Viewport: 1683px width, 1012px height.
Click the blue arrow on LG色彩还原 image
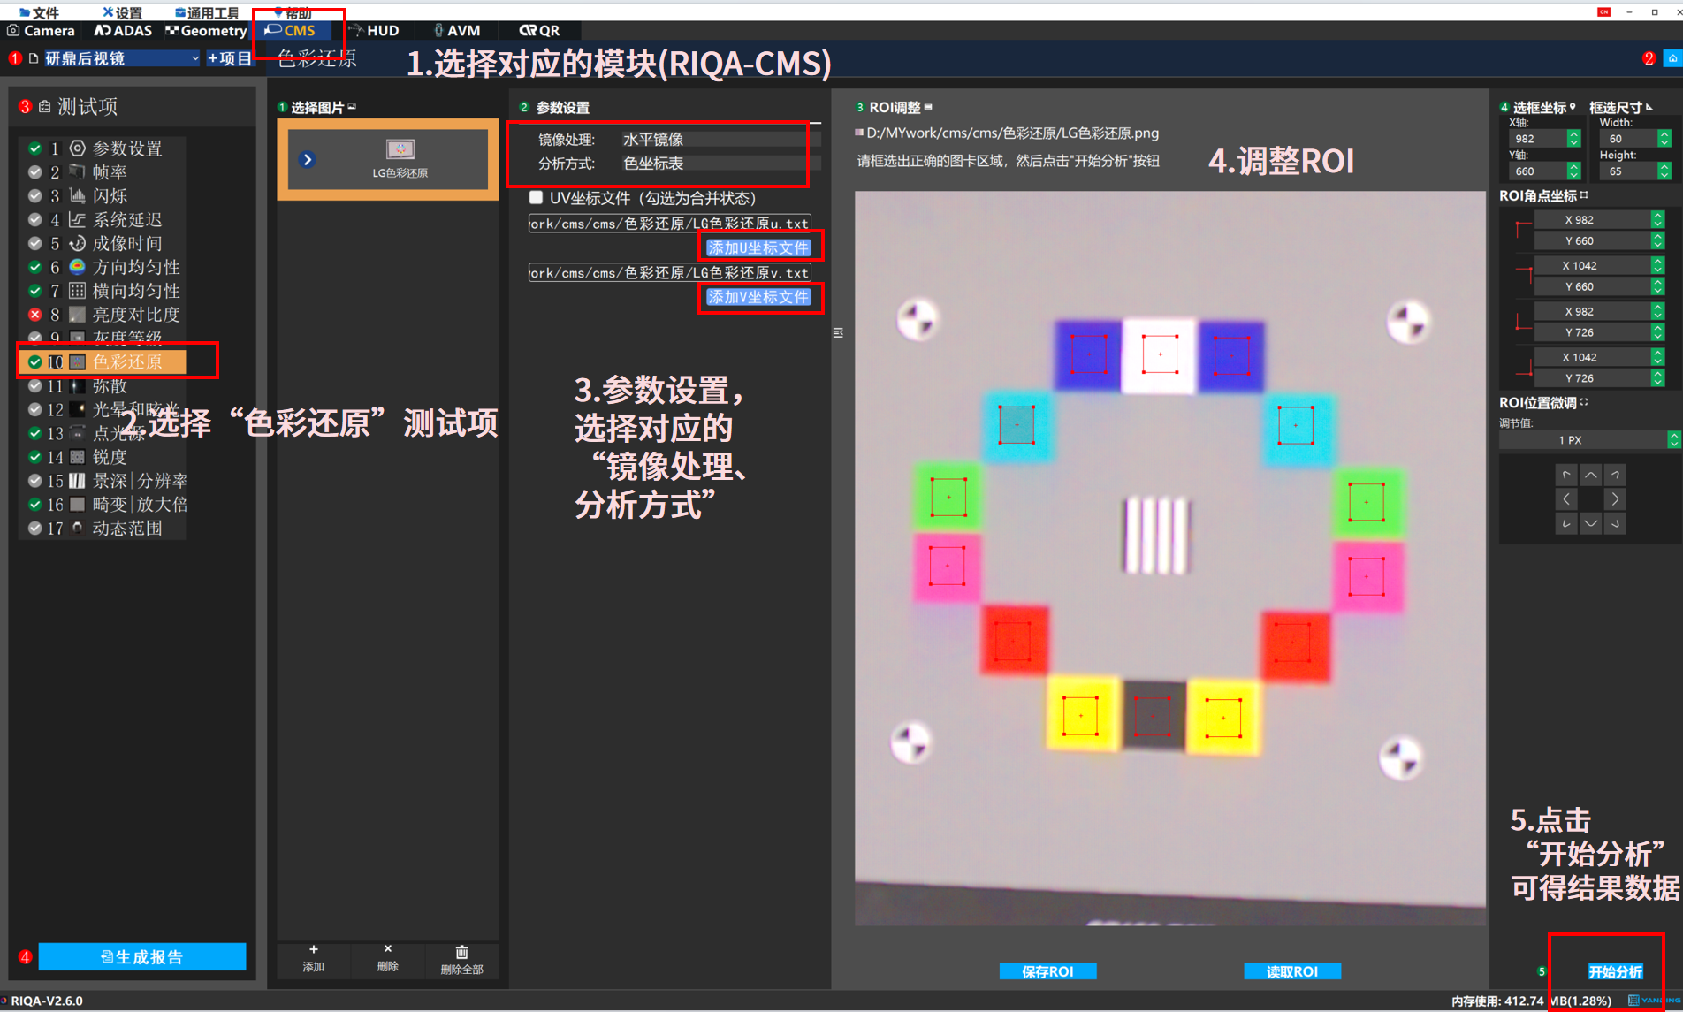pyautogui.click(x=307, y=160)
